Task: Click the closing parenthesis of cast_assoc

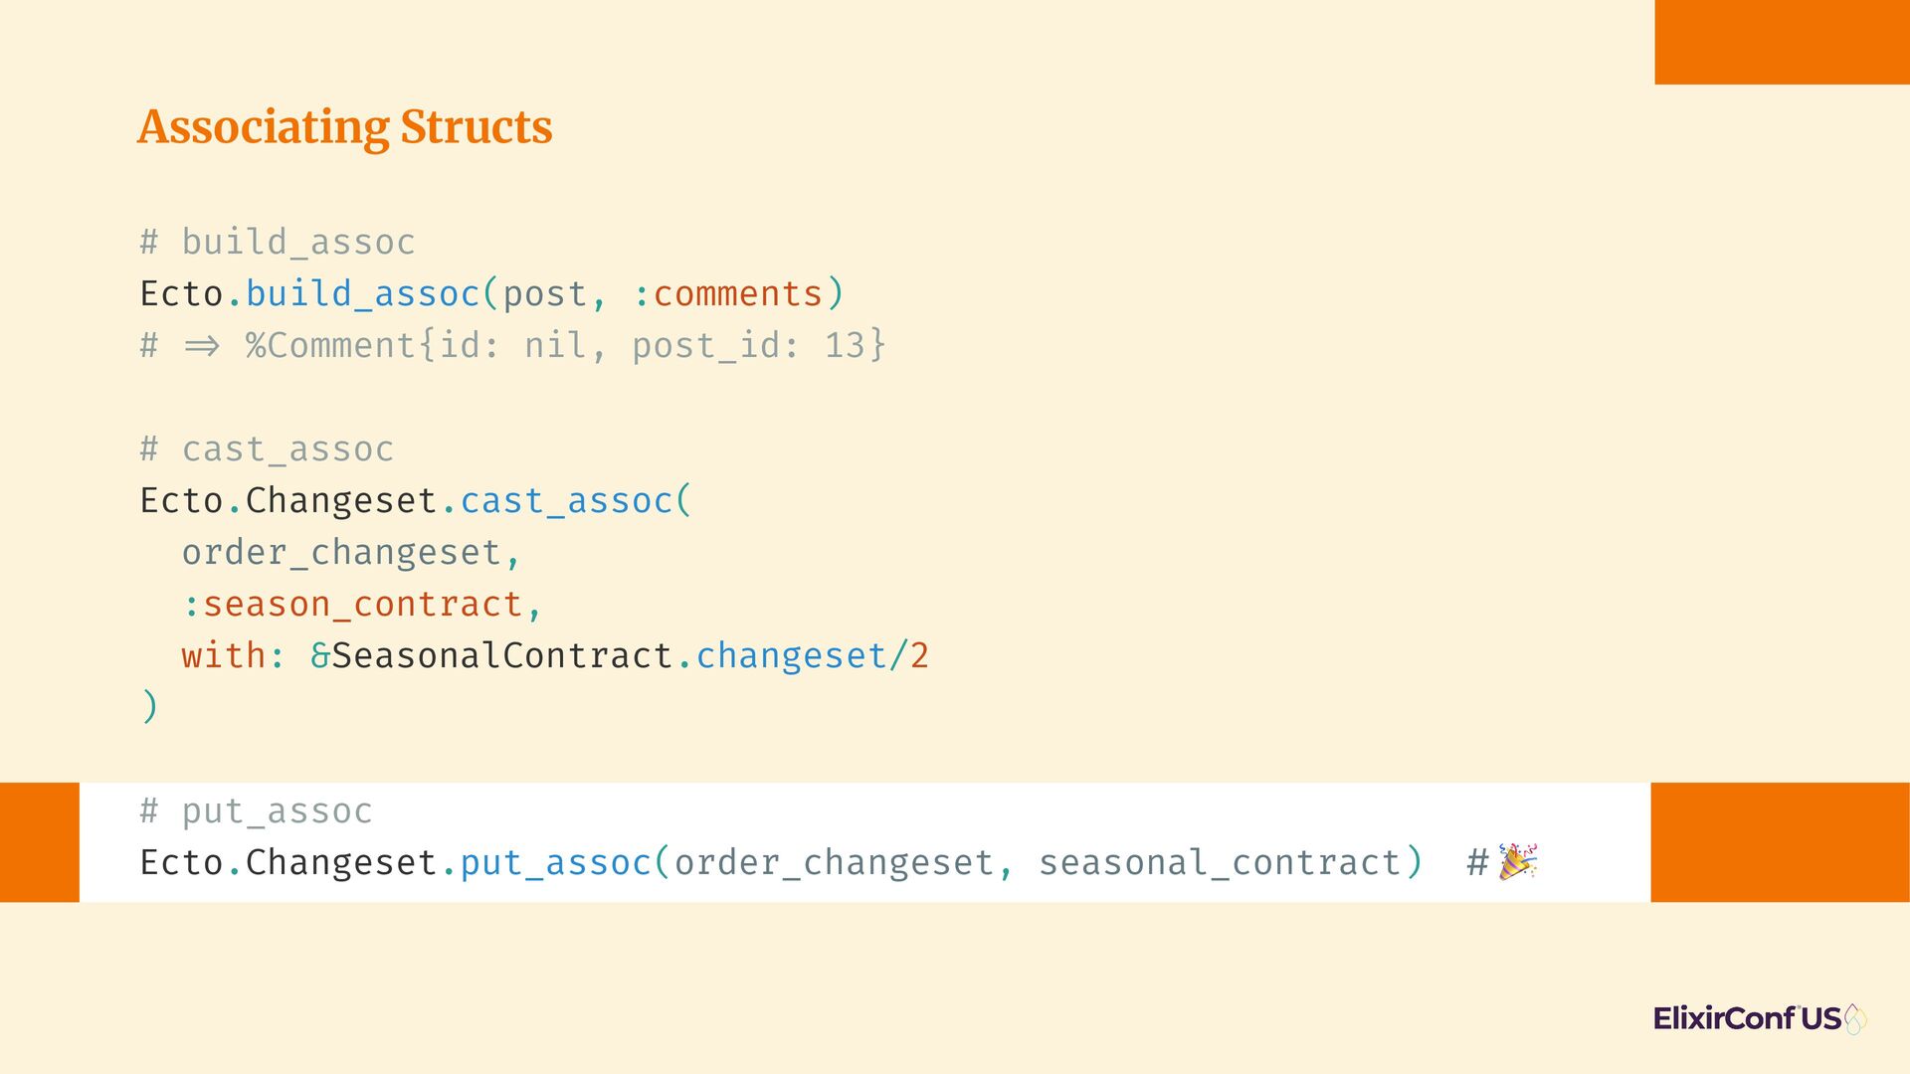Action: coord(149,707)
